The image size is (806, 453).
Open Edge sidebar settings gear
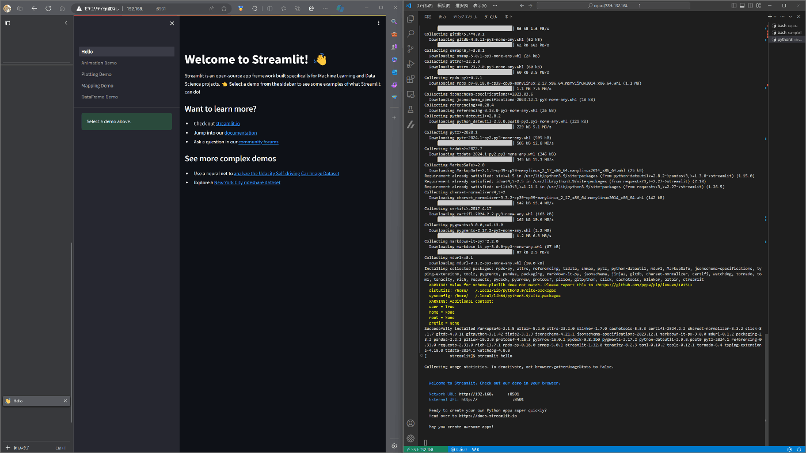tap(394, 446)
